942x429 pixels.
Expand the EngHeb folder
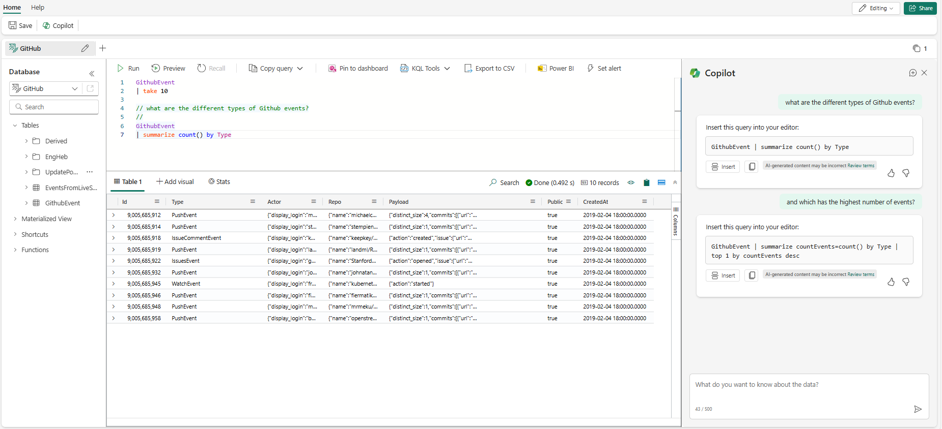coord(26,157)
